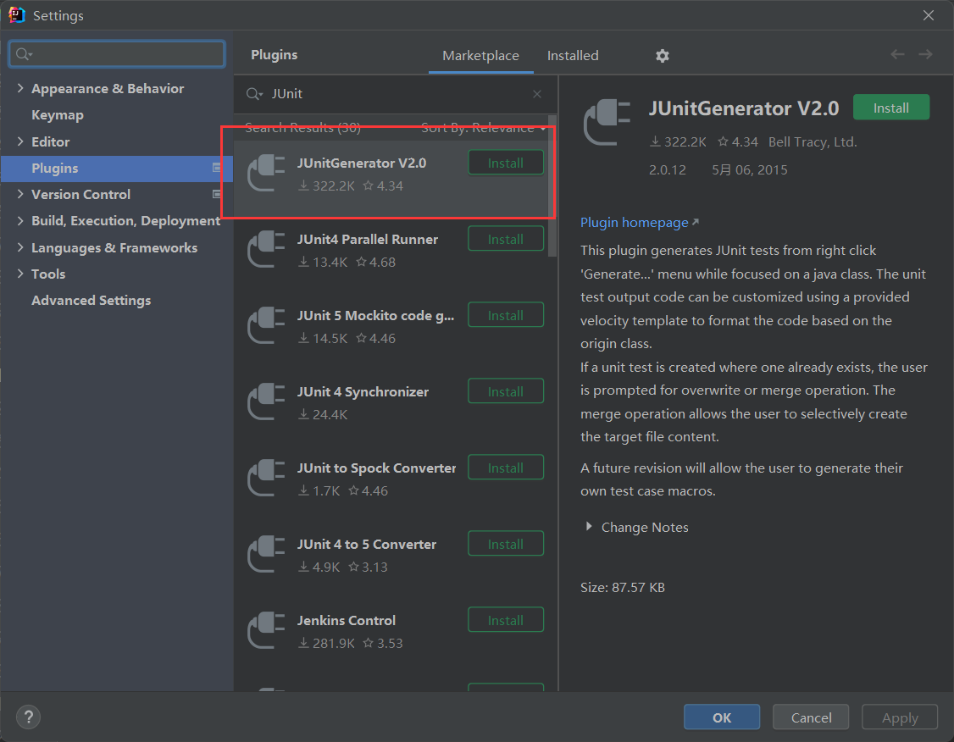Install JUnit 4 Synchronizer plugin
The width and height of the screenshot is (954, 742).
click(506, 391)
